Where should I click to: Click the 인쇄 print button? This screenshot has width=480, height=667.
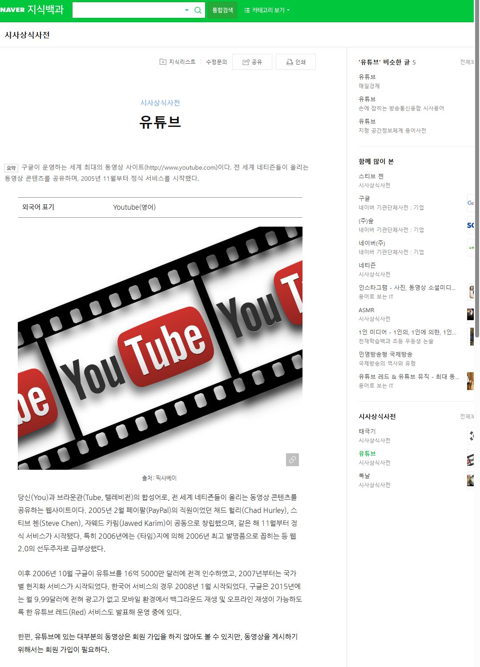coord(296,62)
